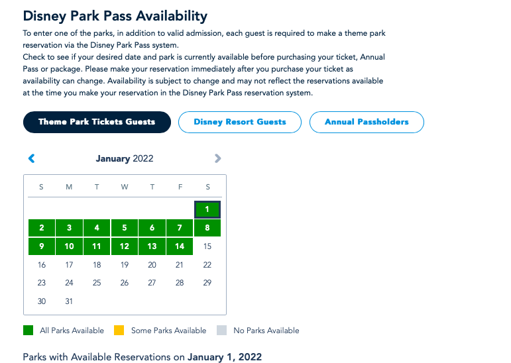The height and width of the screenshot is (363, 511).
Task: Switch to Disney Resort Guests tab
Action: pyautogui.click(x=240, y=122)
